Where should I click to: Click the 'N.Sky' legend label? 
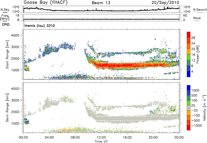[5, 10]
